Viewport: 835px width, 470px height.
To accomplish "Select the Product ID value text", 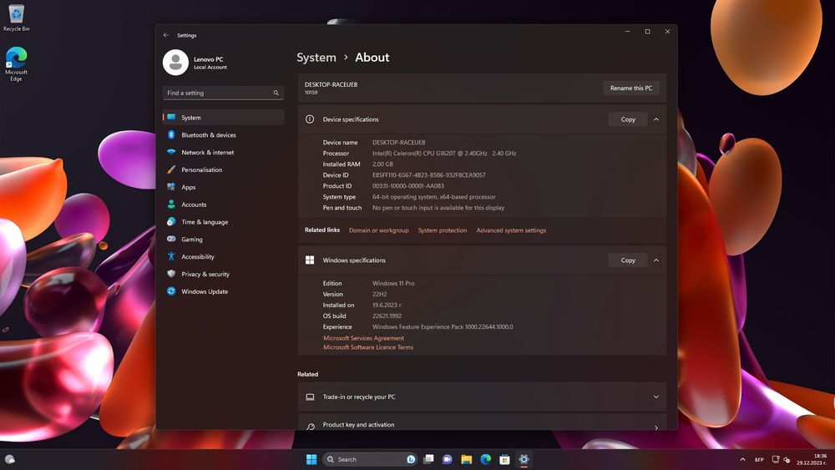I will pyautogui.click(x=408, y=186).
